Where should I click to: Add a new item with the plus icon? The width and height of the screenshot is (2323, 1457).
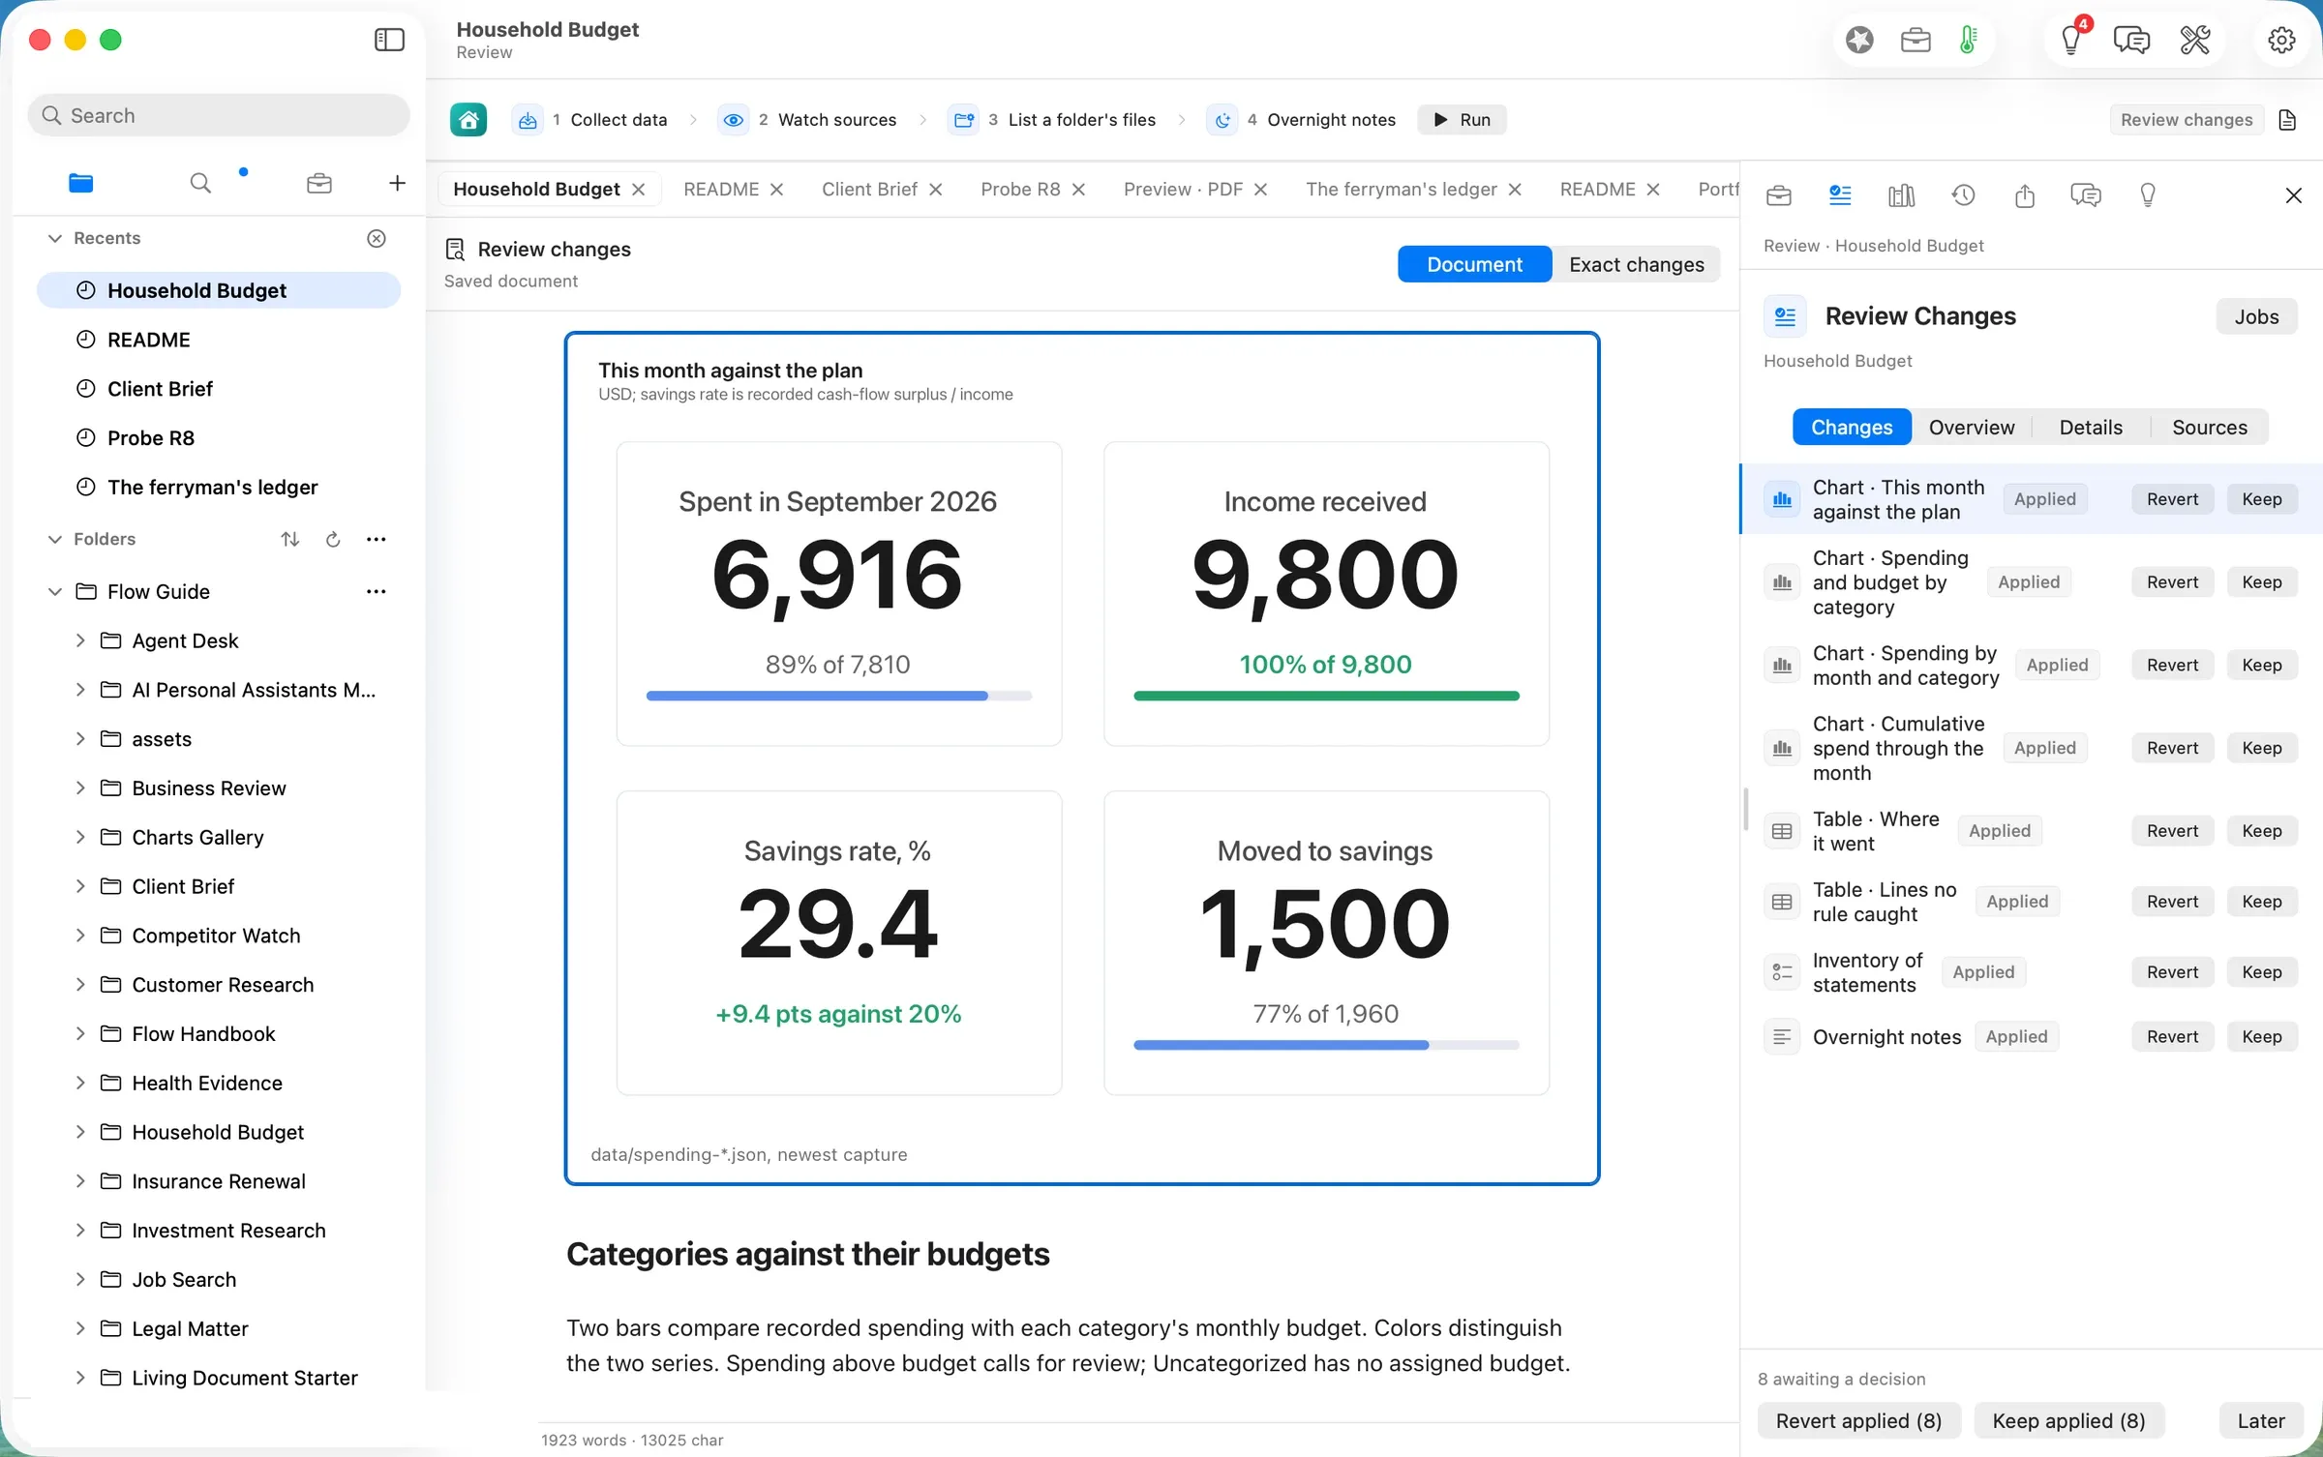(397, 183)
